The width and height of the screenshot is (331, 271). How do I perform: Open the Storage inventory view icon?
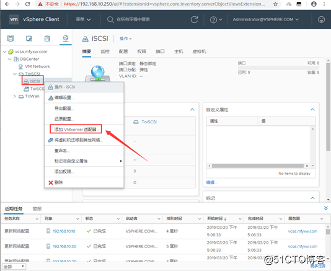(47, 38)
